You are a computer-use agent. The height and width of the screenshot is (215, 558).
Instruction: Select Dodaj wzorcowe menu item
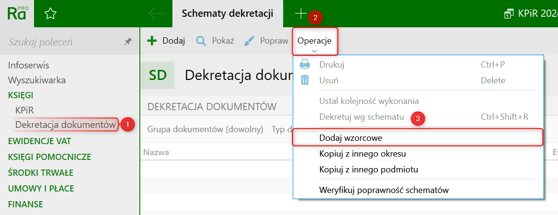[x=418, y=138]
